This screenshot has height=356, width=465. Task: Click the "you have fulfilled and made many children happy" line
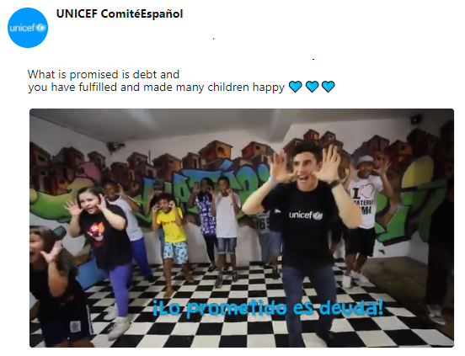click(x=157, y=88)
